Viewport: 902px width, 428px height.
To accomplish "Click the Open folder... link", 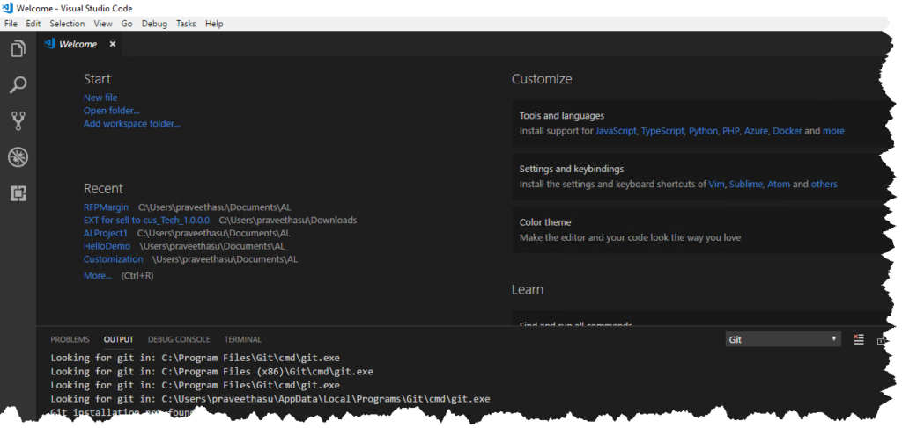I will [x=112, y=111].
